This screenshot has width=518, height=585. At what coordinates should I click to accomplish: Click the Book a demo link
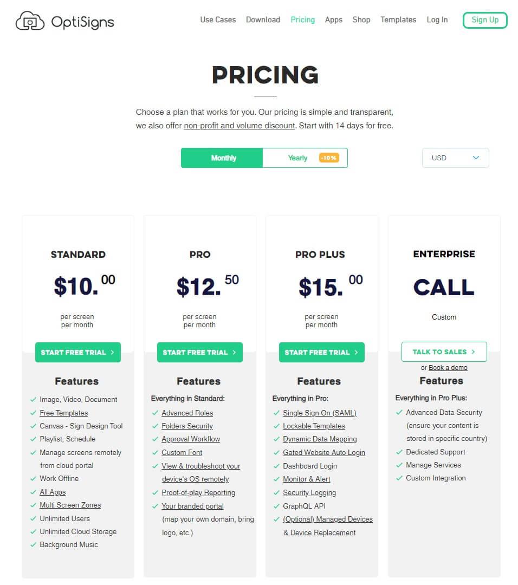point(448,368)
